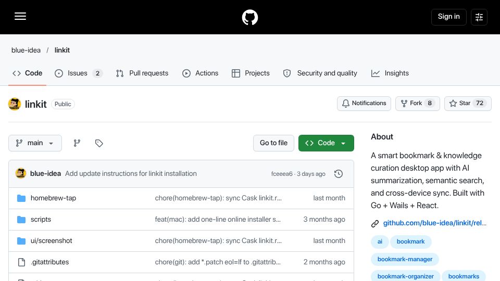This screenshot has width=500, height=281.
Task: Open commit 'Add update instructions for linkit installation'
Action: (x=131, y=174)
